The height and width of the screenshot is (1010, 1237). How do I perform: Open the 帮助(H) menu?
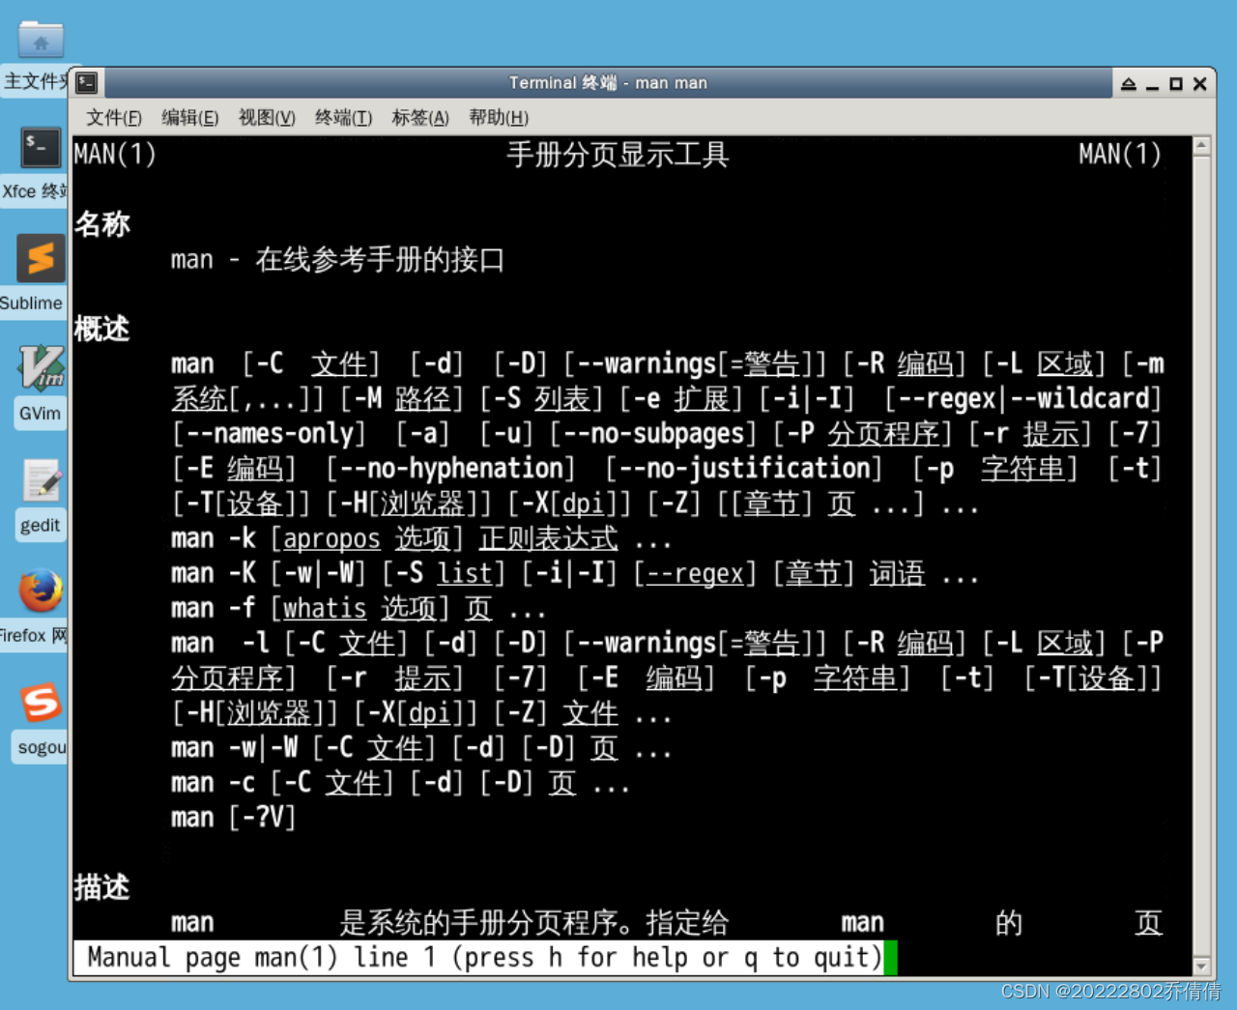497,118
